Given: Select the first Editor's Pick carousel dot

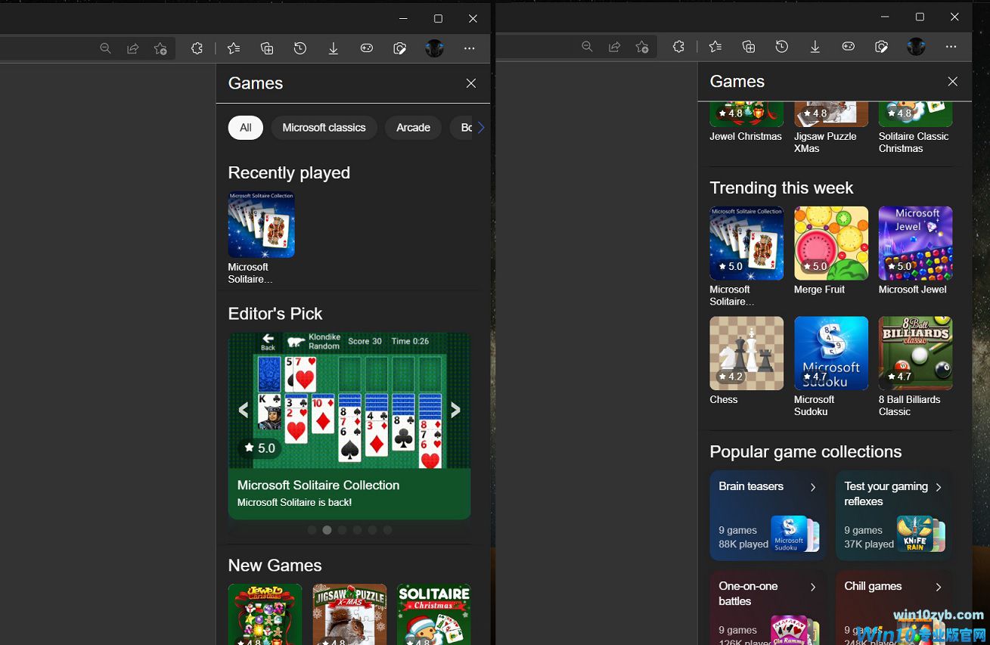Looking at the screenshot, I should (x=312, y=530).
